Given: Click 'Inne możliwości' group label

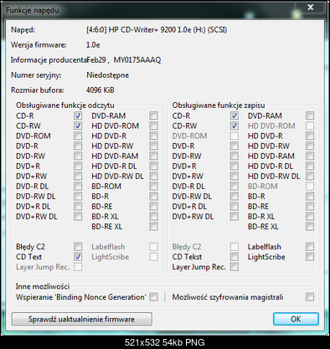Looking at the screenshot, I should (x=43, y=286).
